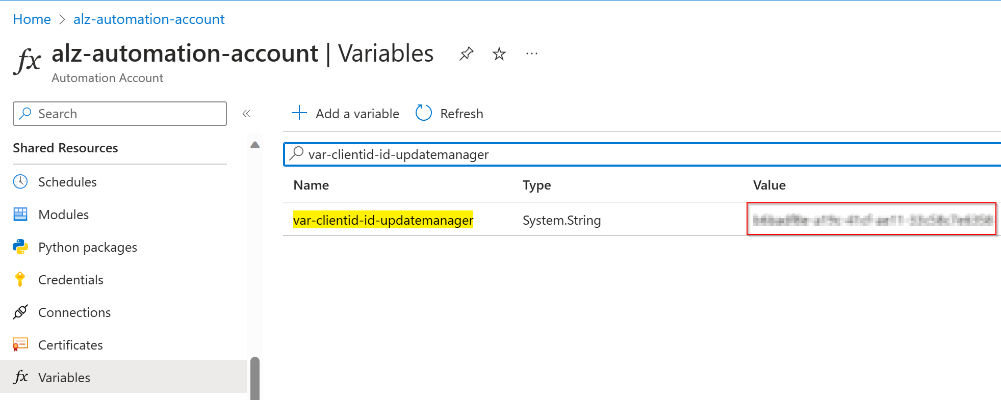The width and height of the screenshot is (1001, 400).
Task: Collapse the sidebar with double chevron
Action: [246, 114]
